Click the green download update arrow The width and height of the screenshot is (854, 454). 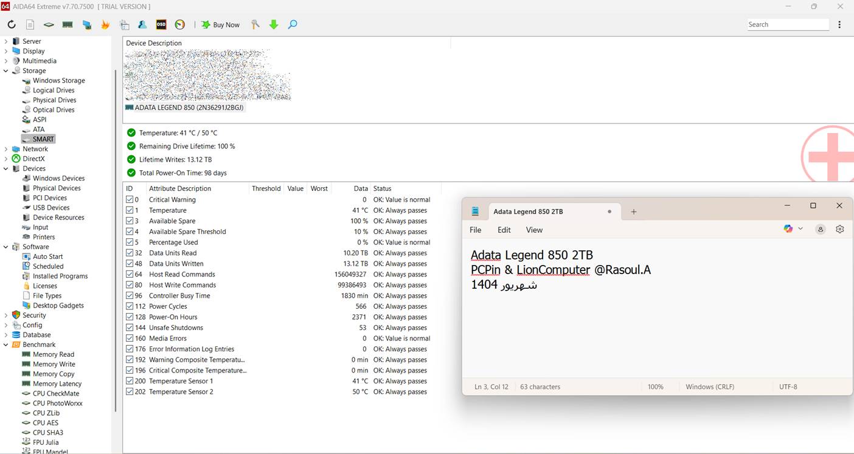[x=274, y=25]
